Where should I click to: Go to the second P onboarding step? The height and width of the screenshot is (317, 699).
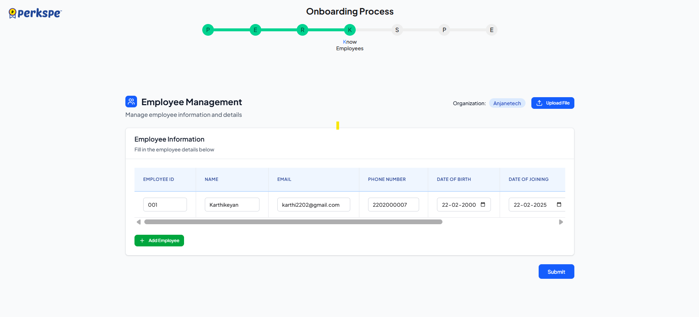(x=444, y=30)
